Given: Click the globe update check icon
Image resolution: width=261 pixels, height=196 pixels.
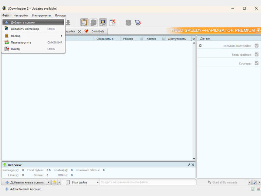Looking at the screenshot, I should 138,23.
